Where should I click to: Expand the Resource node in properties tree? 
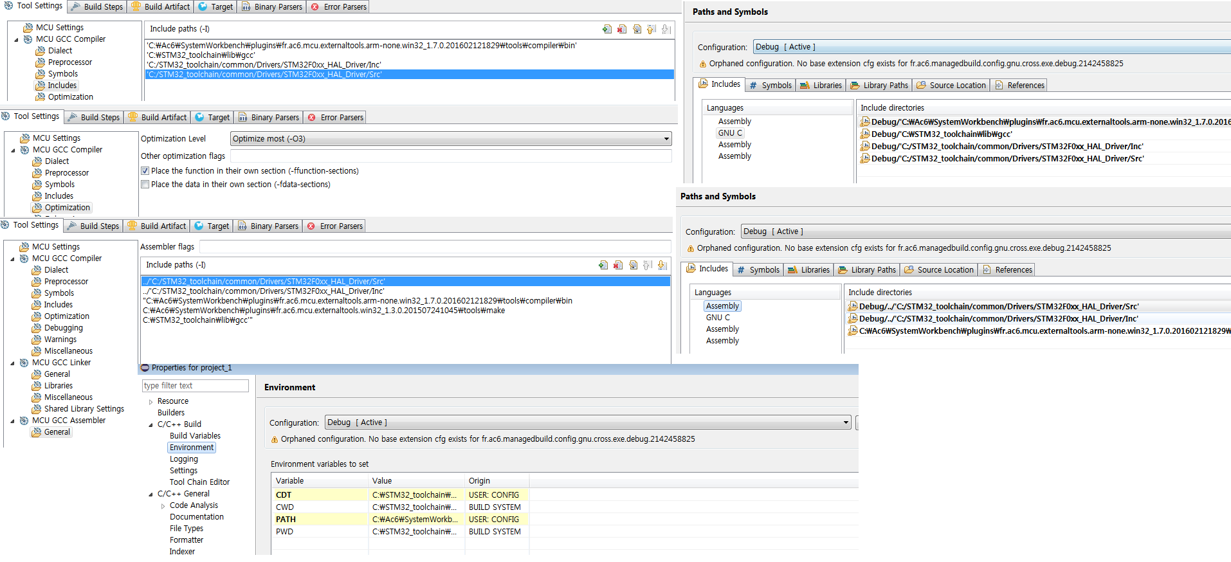151,402
